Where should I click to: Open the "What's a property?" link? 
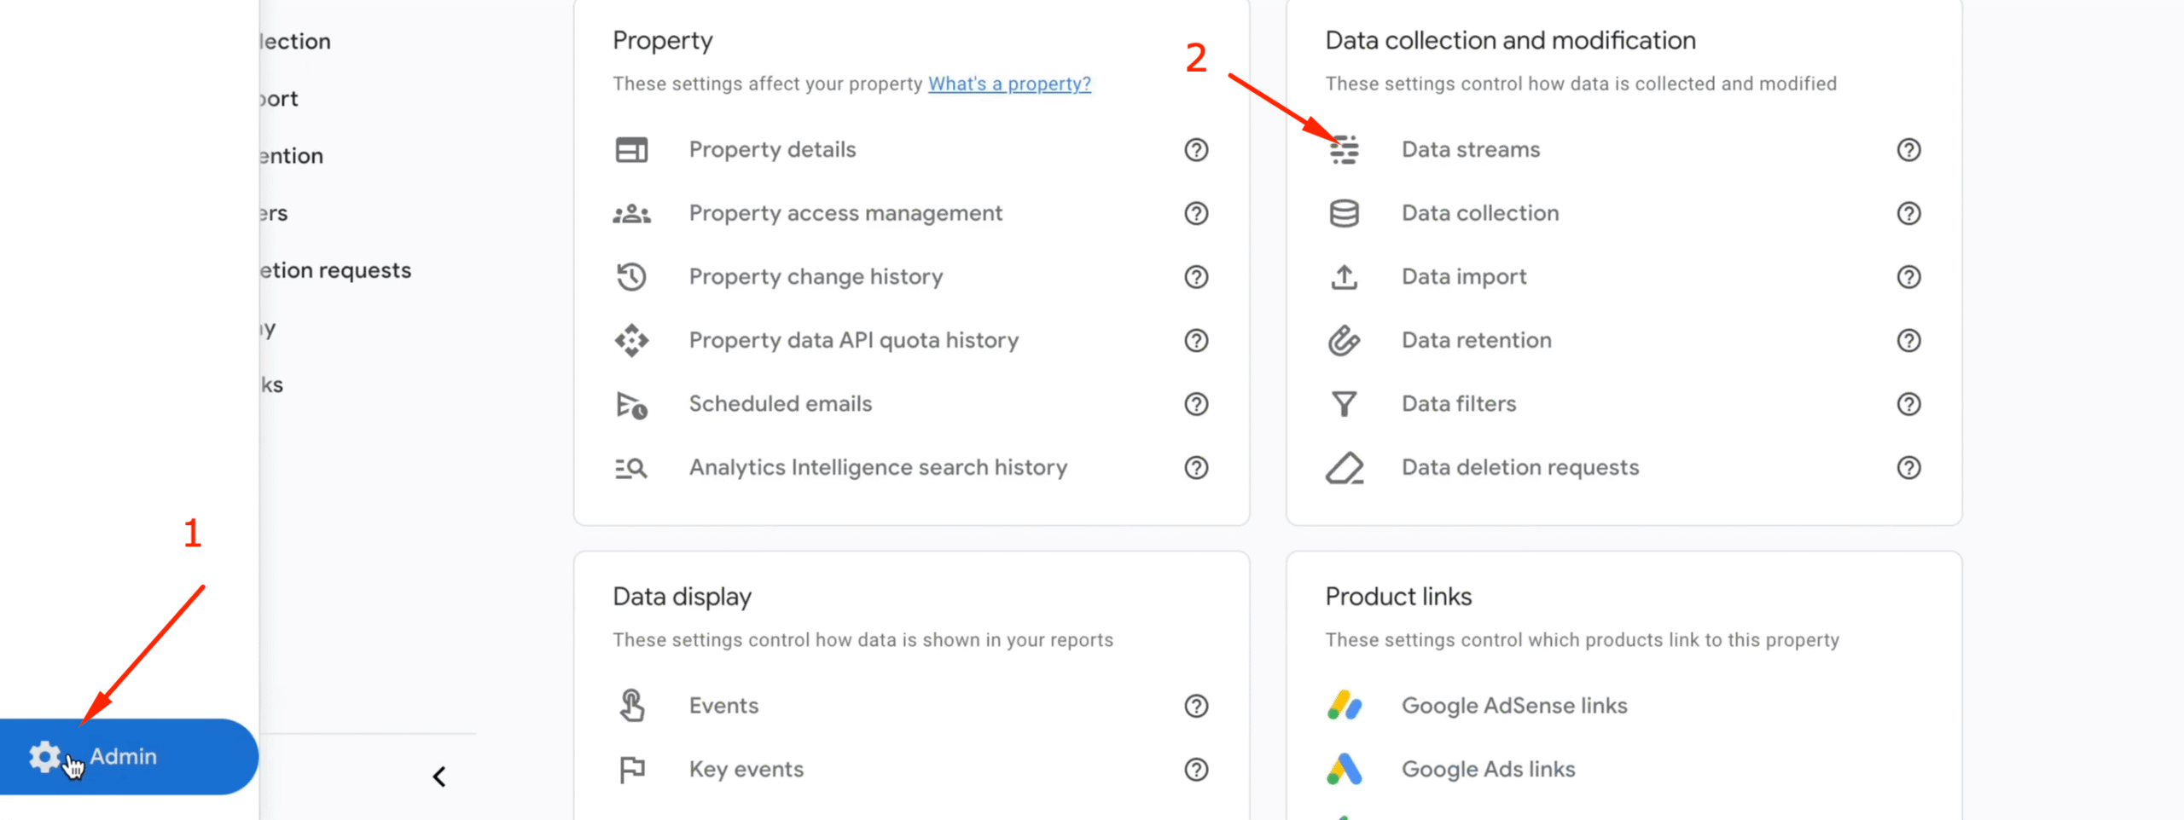tap(1009, 84)
